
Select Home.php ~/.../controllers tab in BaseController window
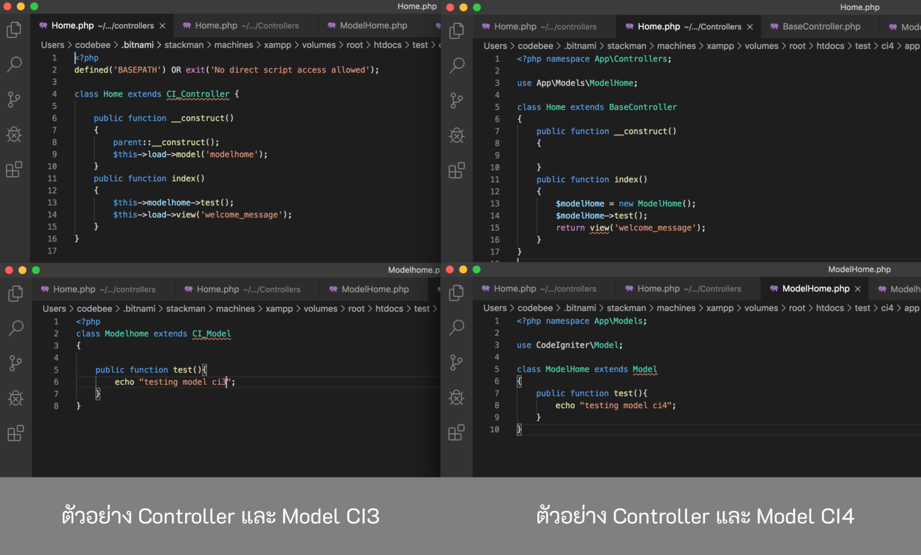click(544, 27)
